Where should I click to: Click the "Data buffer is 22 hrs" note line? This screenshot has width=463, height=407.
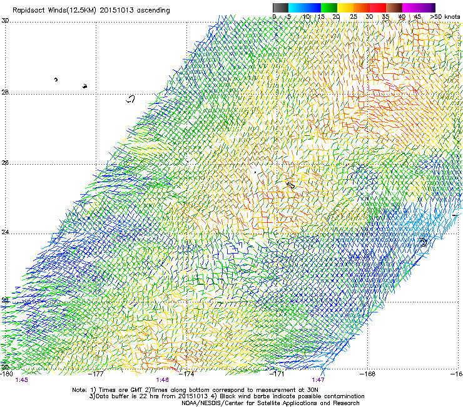coord(226,396)
